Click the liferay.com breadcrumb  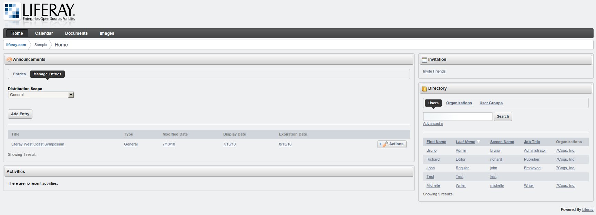tap(16, 45)
